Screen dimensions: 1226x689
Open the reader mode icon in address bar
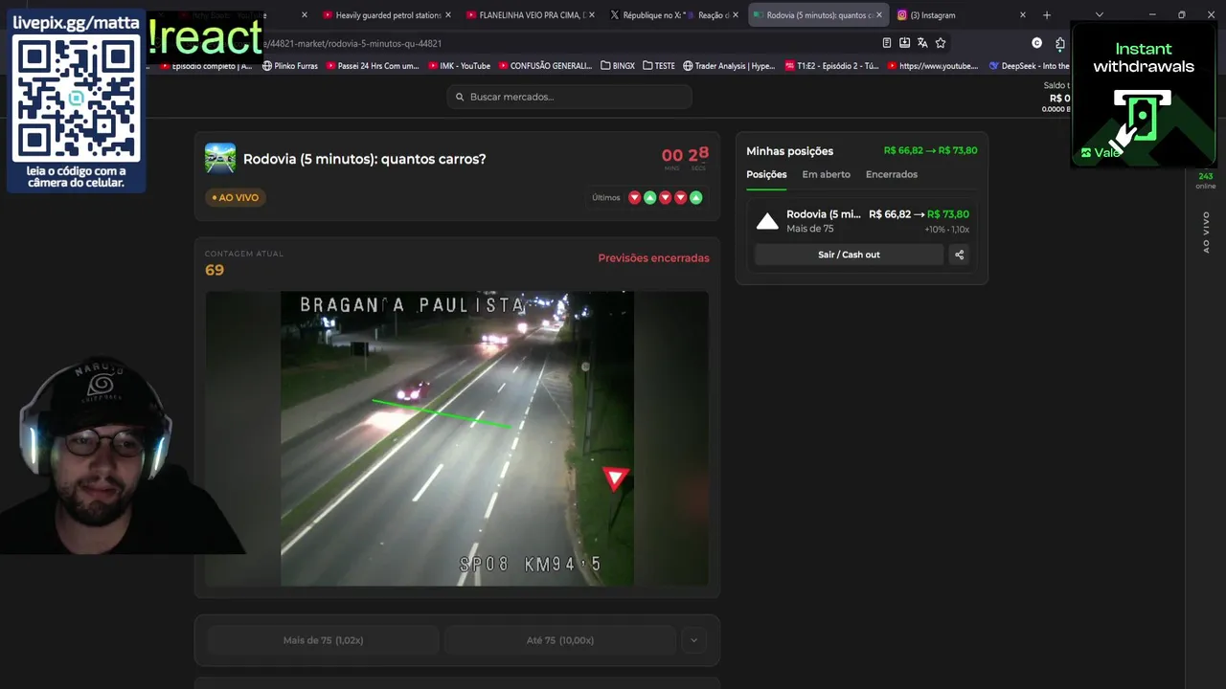tap(886, 43)
